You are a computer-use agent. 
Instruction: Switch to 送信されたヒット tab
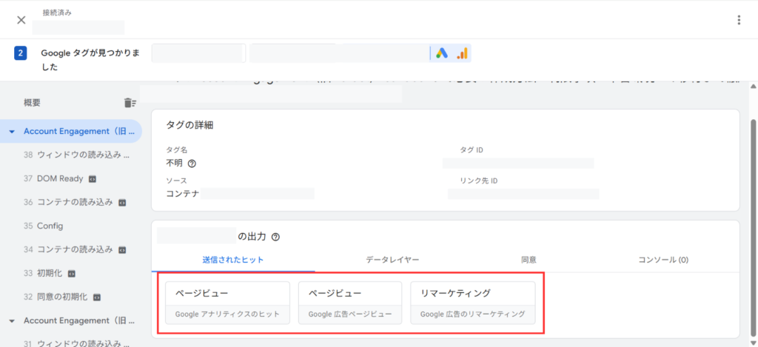click(233, 260)
